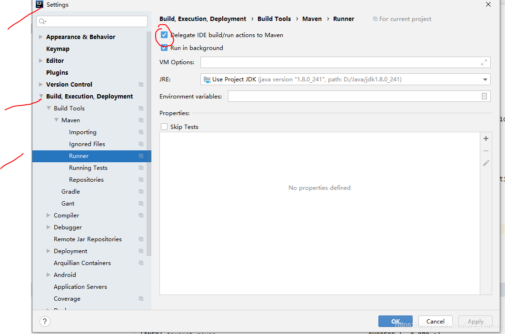Expand the Compiler node arrow
The width and height of the screenshot is (505, 334).
(48, 215)
